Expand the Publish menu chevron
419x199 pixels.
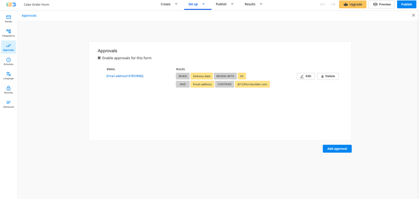click(232, 4)
